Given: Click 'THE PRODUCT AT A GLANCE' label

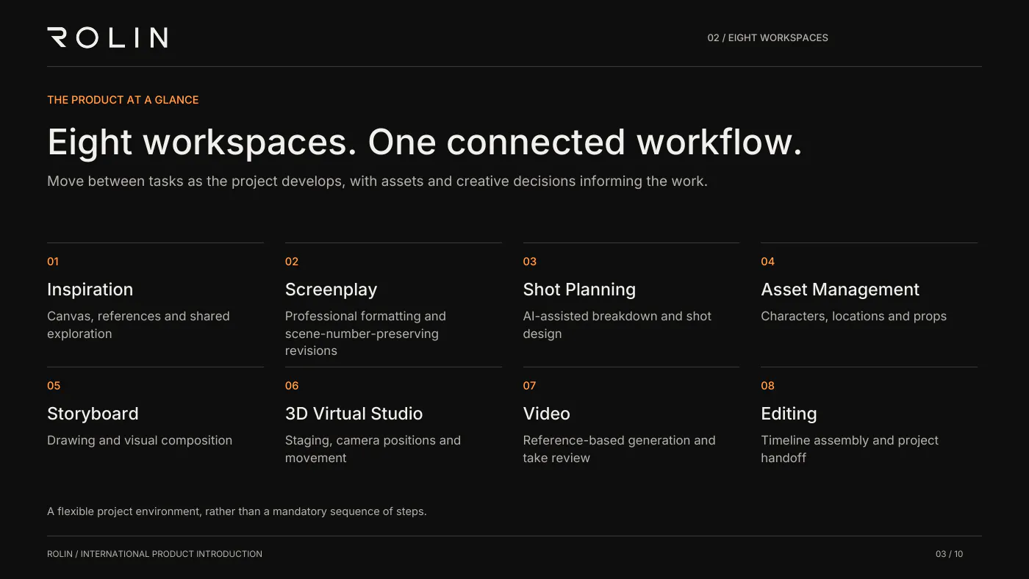Looking at the screenshot, I should point(123,100).
